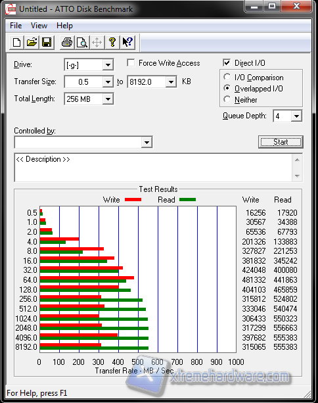
Task: Open the File menu
Action: click(16, 26)
